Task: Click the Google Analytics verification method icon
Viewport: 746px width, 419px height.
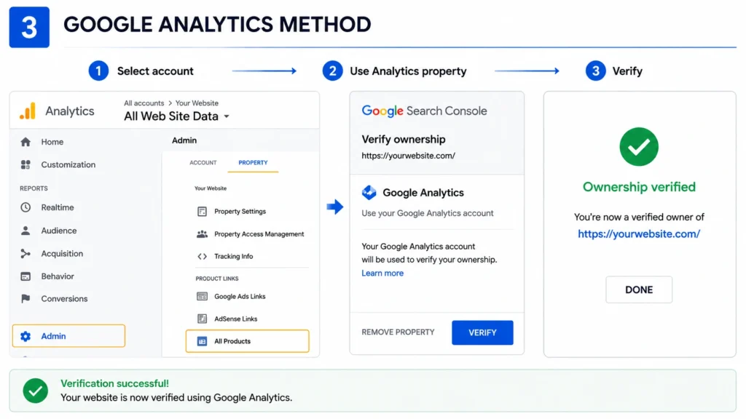Action: (x=369, y=192)
